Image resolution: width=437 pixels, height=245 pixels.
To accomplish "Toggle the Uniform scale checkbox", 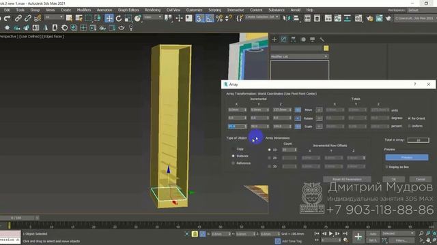I will (x=410, y=126).
